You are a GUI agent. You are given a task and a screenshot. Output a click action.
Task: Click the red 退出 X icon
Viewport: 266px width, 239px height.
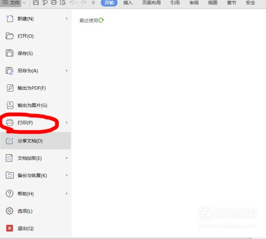click(10, 228)
